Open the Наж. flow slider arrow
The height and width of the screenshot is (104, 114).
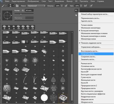click(81, 6)
